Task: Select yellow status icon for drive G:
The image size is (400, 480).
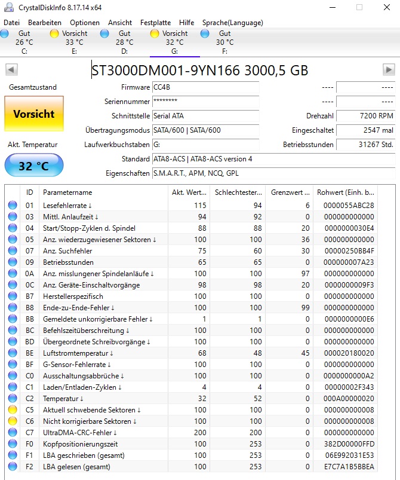Action: (x=155, y=33)
